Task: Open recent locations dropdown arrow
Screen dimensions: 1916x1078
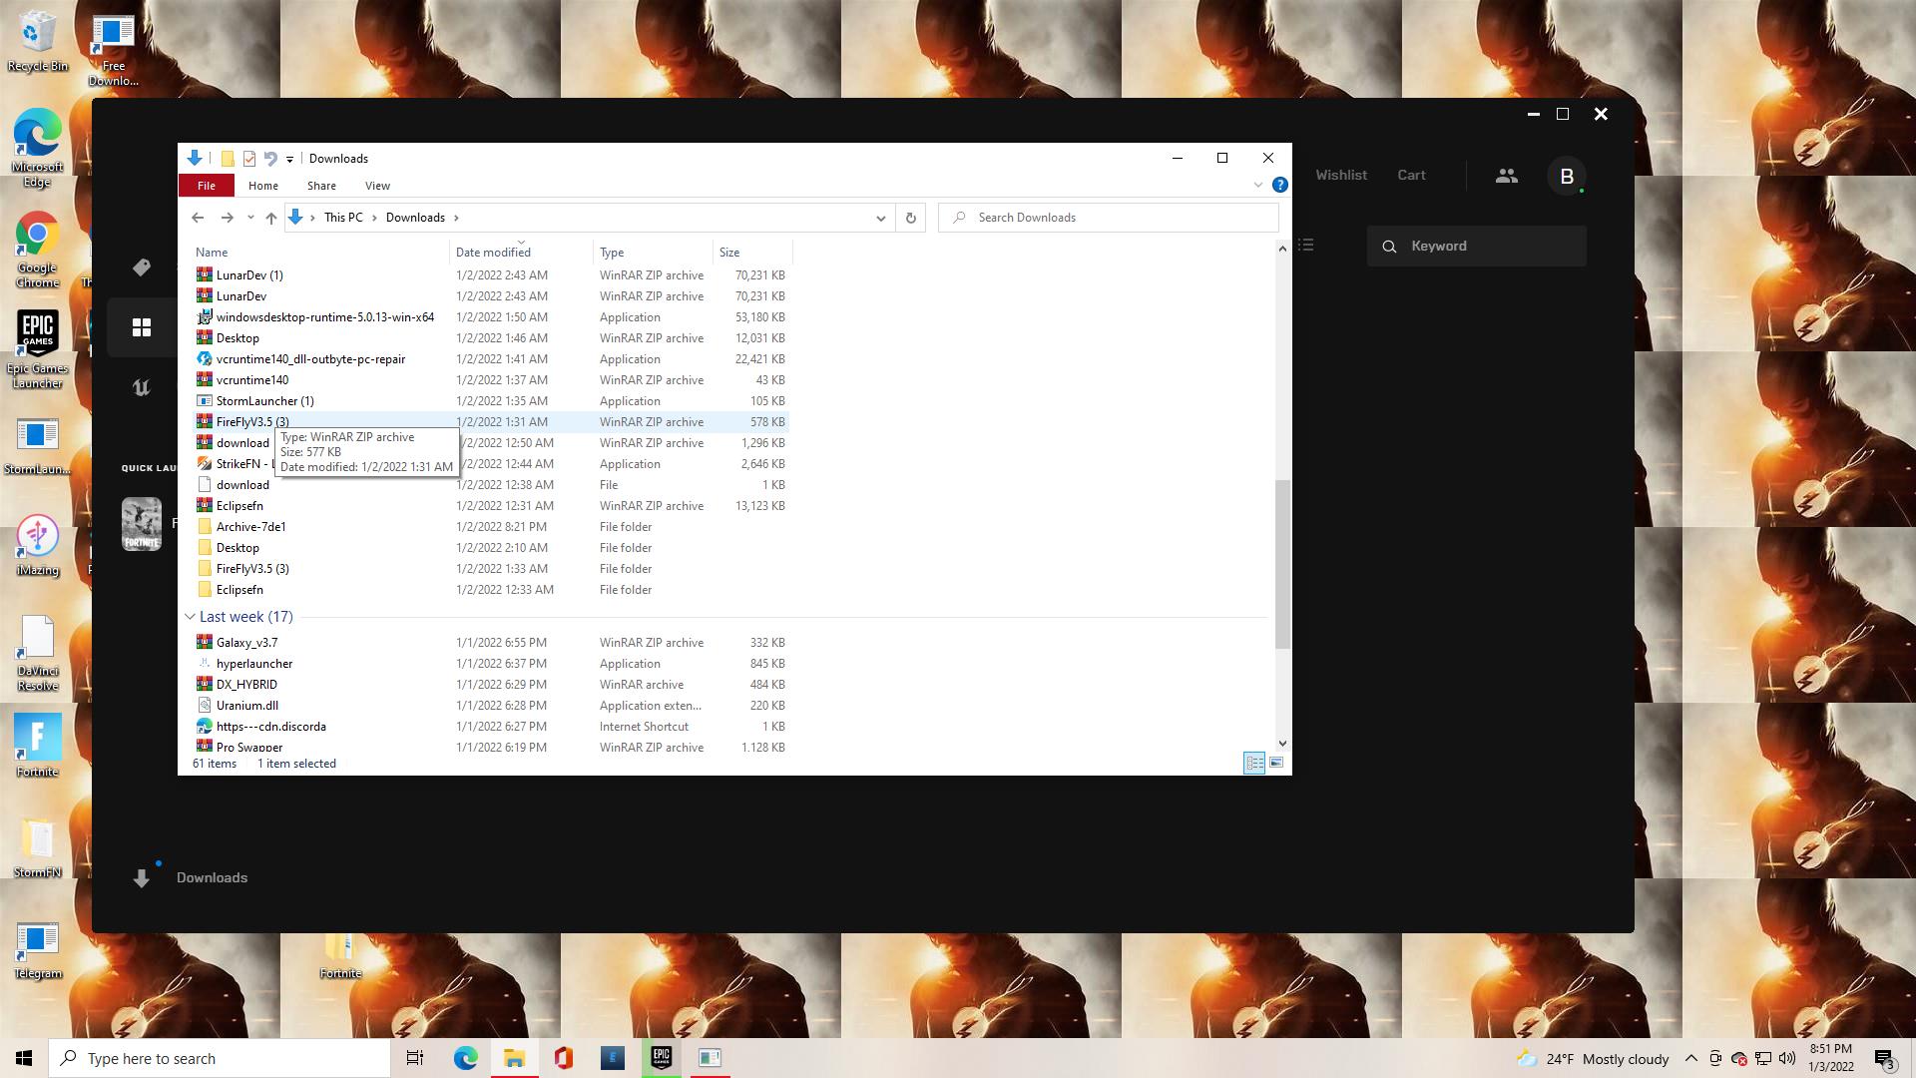Action: (x=250, y=218)
